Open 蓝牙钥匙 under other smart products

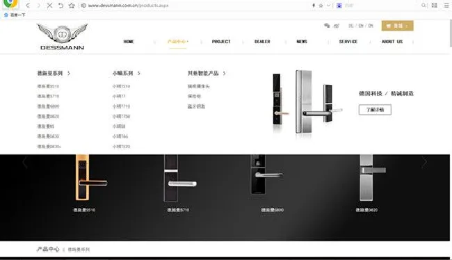196,106
